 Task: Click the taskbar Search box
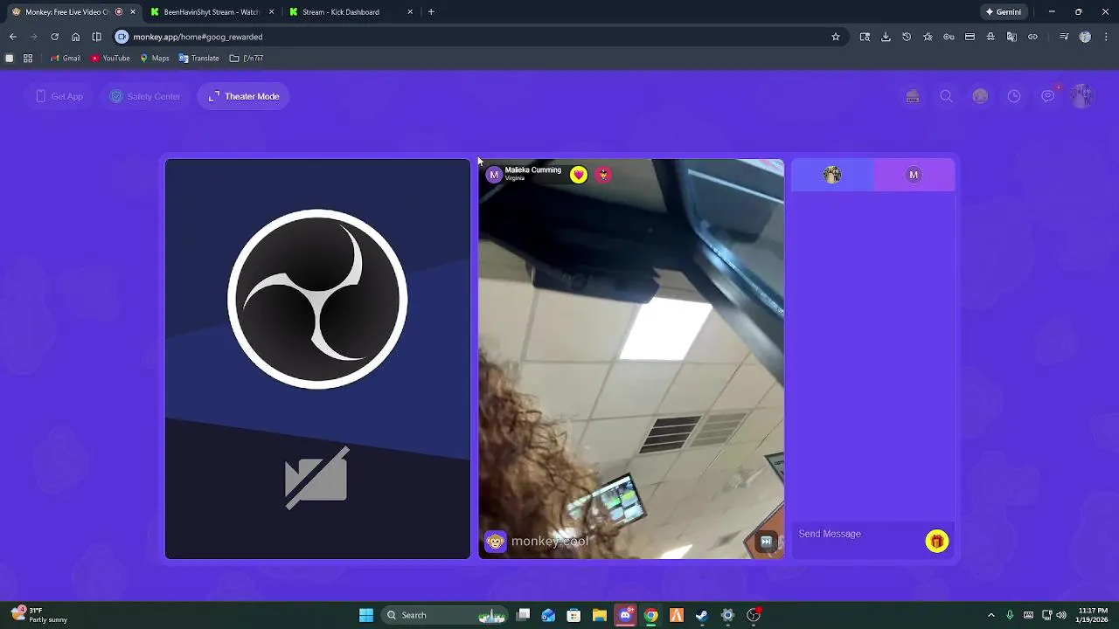pyautogui.click(x=446, y=615)
